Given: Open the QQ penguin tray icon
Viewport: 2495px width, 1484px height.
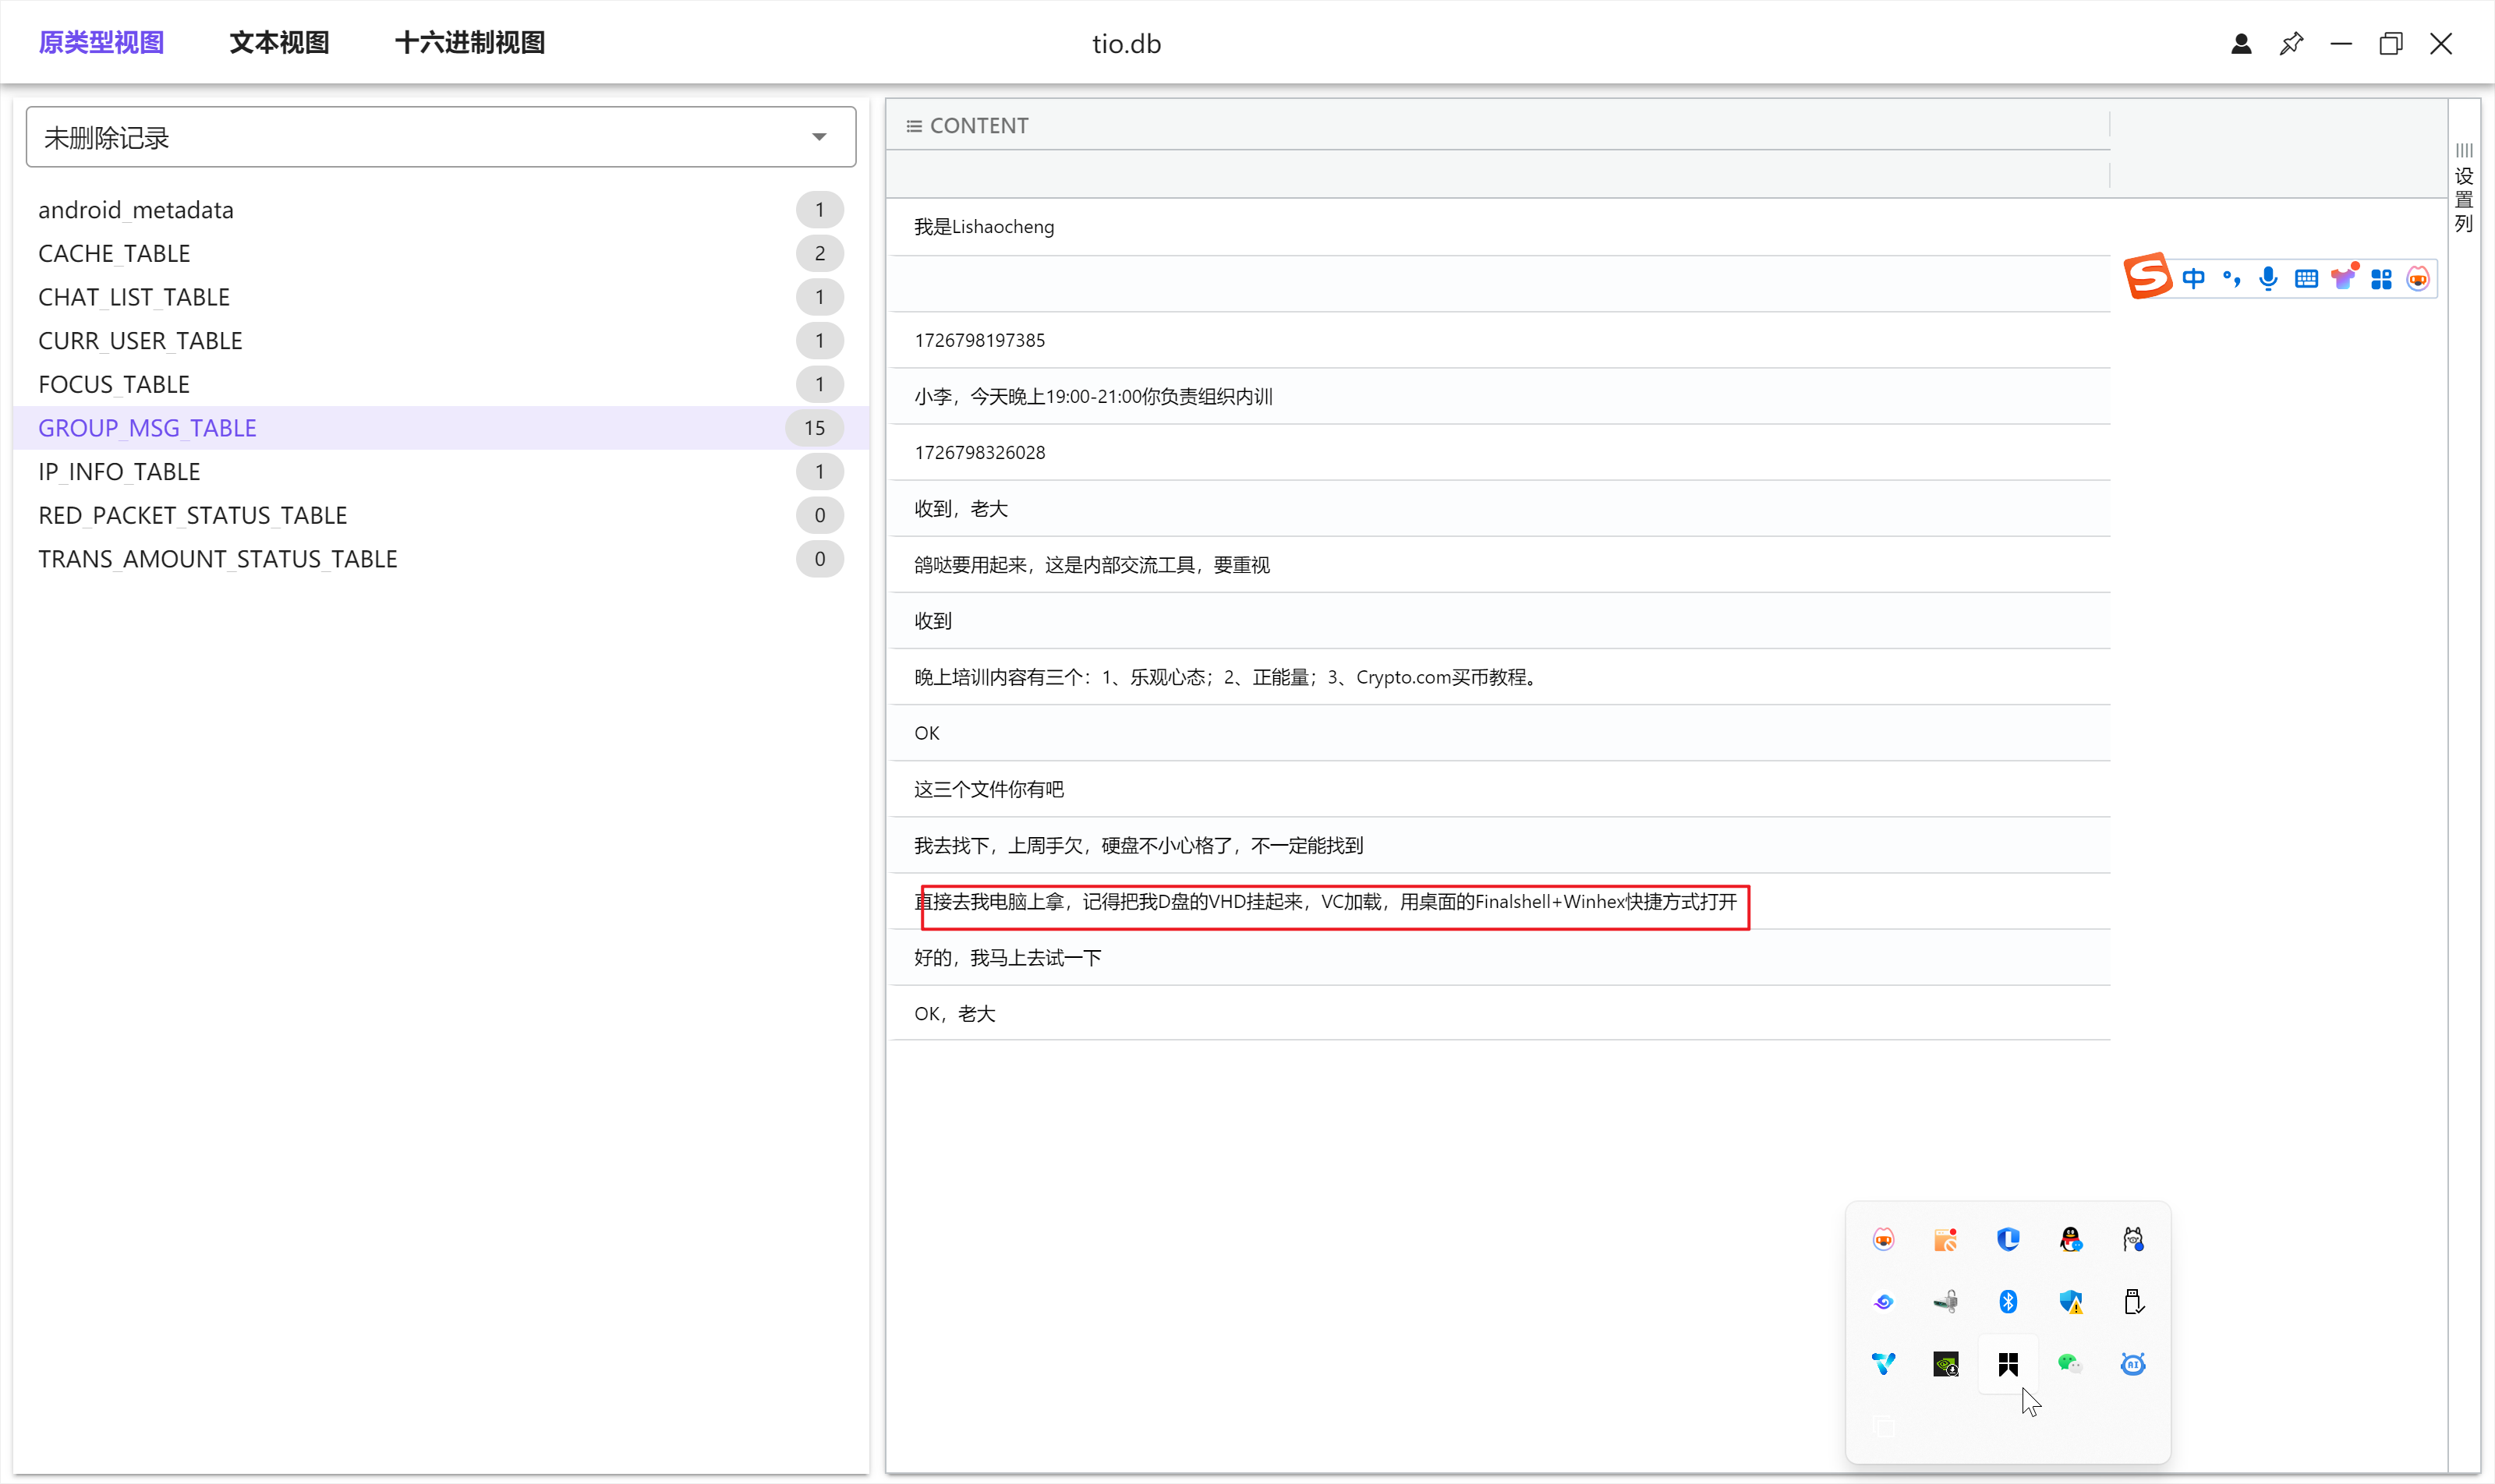Looking at the screenshot, I should tap(2070, 1239).
